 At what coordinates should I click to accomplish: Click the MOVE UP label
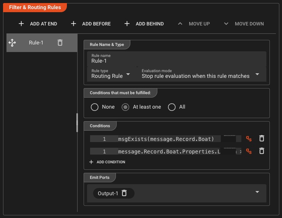[199, 24]
